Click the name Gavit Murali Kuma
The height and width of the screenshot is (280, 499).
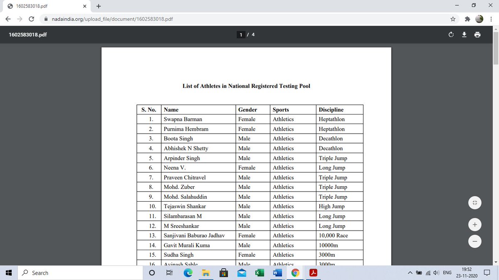coord(187,245)
